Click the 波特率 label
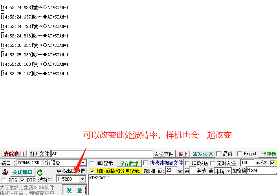The height and width of the screenshot is (195, 277). [46, 180]
